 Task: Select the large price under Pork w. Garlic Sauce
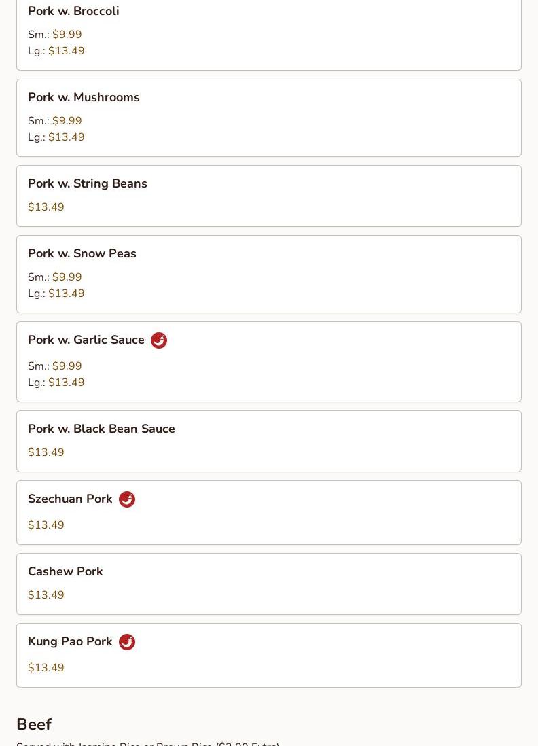[66, 383]
